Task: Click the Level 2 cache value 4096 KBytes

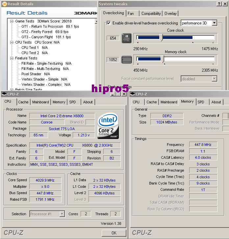Action: coord(105,193)
